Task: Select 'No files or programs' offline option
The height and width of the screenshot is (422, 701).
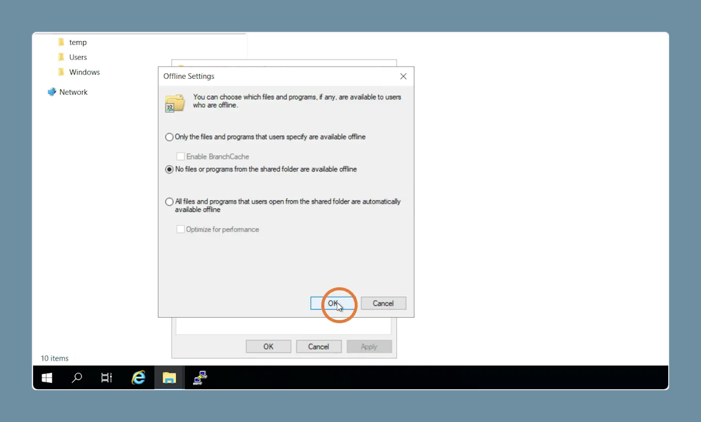Action: click(x=169, y=169)
